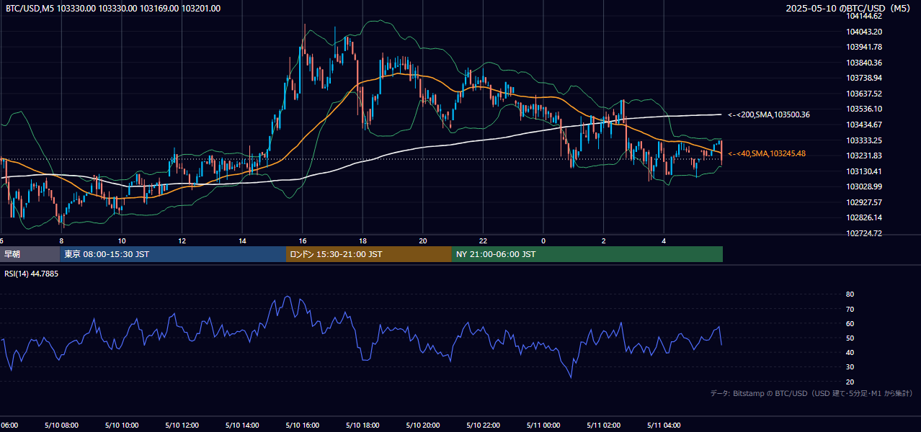Select the NY 21:00-06:00 JST session bar

[x=587, y=254]
